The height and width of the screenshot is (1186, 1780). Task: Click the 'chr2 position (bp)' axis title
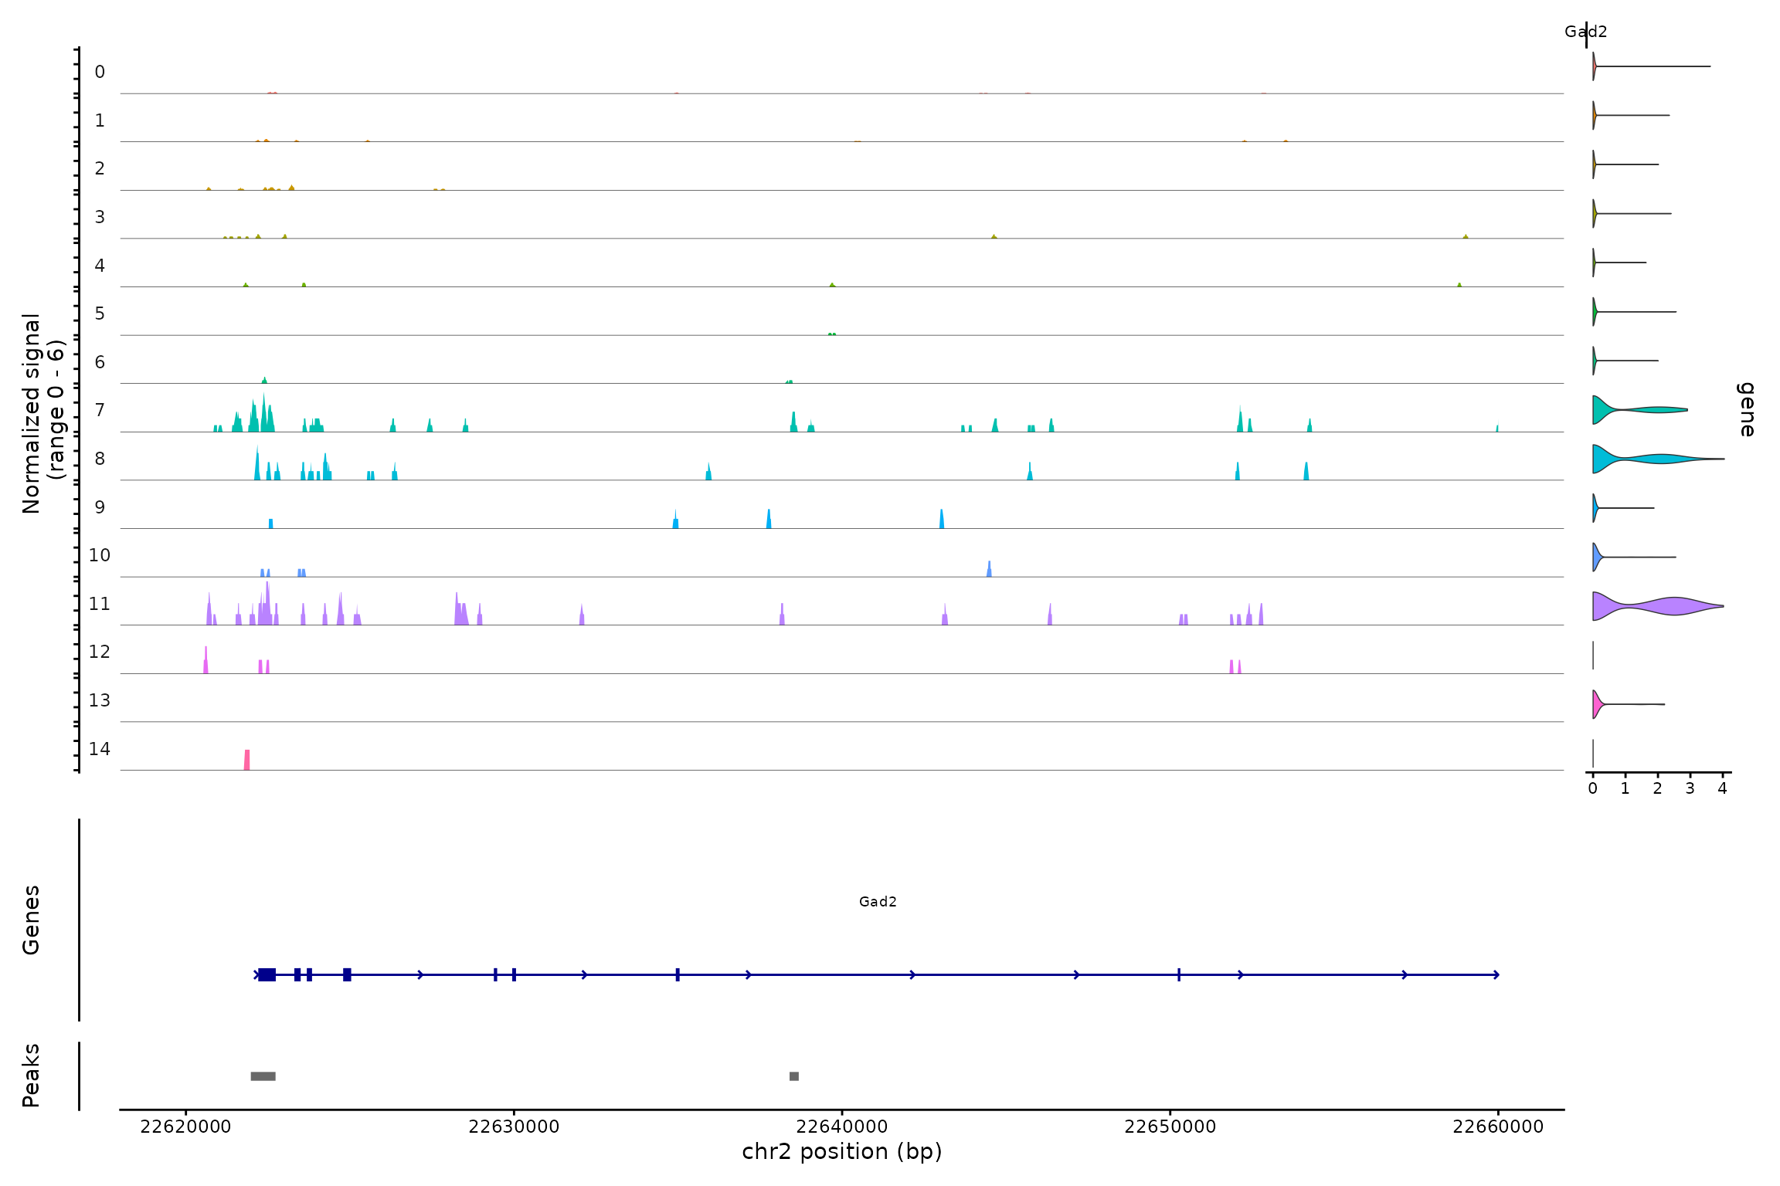[842, 1152]
